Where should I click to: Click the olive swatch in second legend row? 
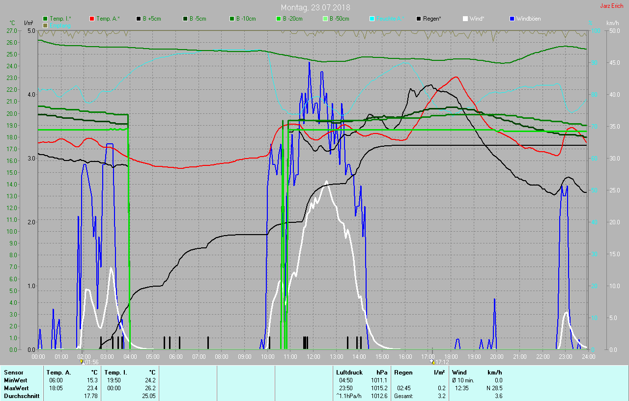[45, 25]
